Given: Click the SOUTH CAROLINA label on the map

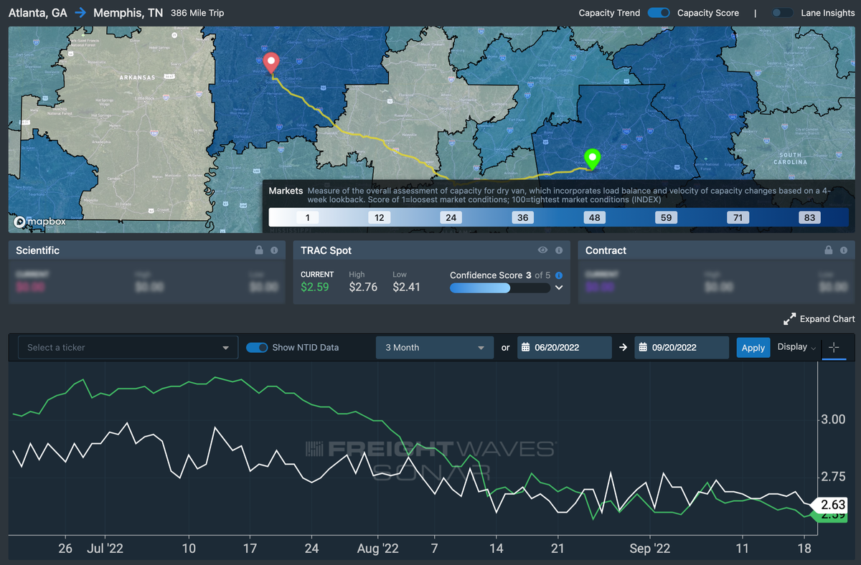Looking at the screenshot, I should coord(791,158).
